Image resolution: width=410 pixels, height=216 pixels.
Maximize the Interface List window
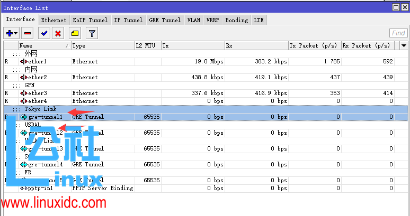396,7
